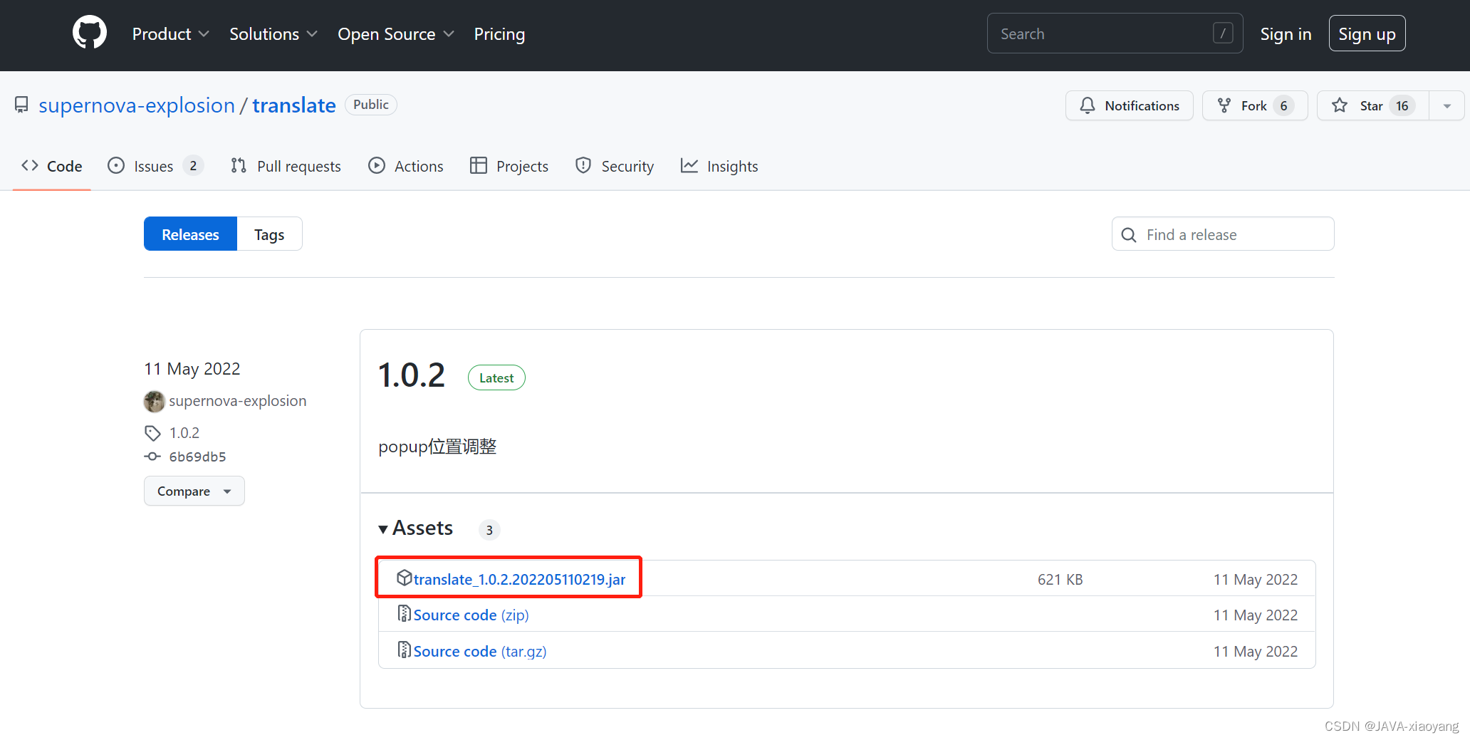Image resolution: width=1470 pixels, height=740 pixels.
Task: Switch to the Code tab
Action: click(x=52, y=166)
